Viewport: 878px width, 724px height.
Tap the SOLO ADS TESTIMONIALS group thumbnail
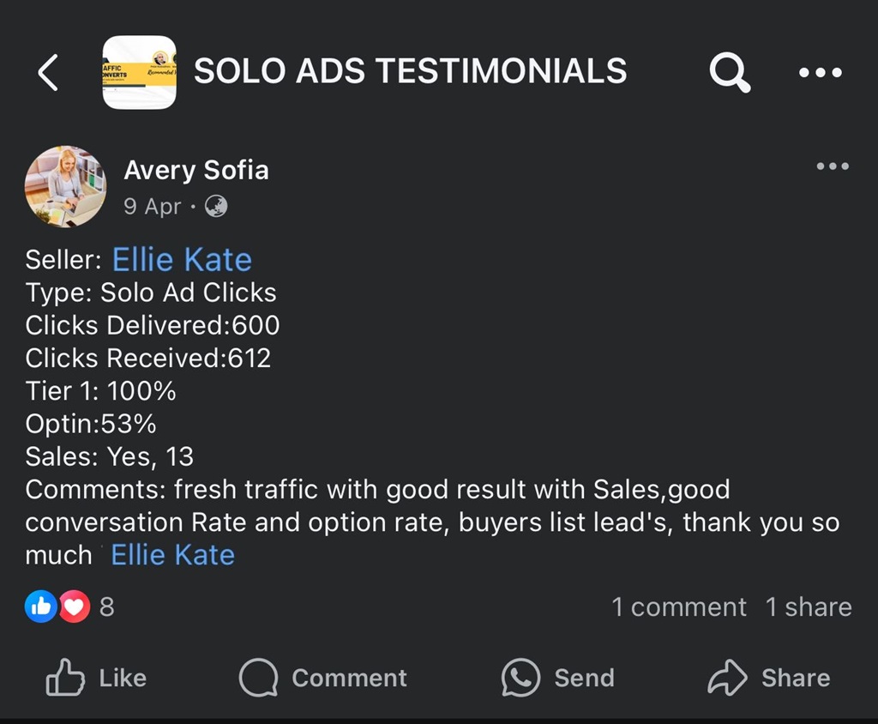[139, 72]
